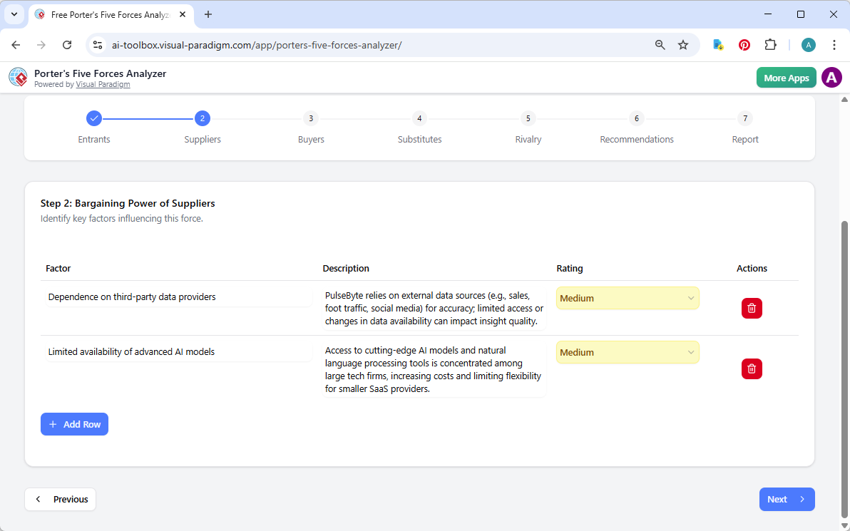Open the rating dropdown for AI models factor

[628, 352]
